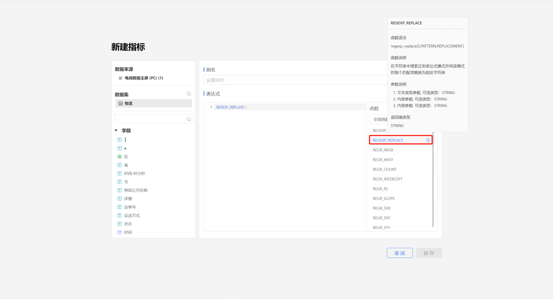Screen dimensions: 553x299
Task: Click the text-type icon beside 物流公司名称
Action: (x=119, y=190)
